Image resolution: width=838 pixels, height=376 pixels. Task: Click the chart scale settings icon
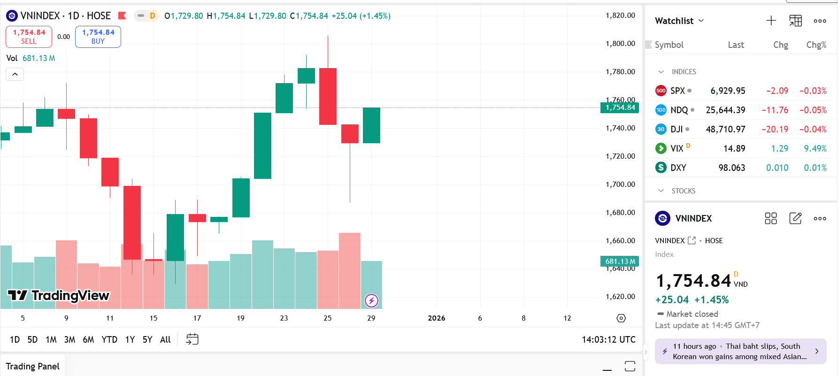(x=621, y=318)
